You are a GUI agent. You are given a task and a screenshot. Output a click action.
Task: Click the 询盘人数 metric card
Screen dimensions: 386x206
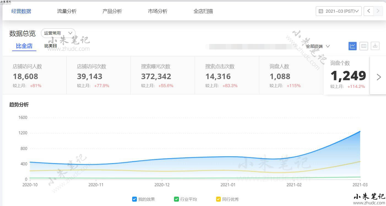coord(291,76)
